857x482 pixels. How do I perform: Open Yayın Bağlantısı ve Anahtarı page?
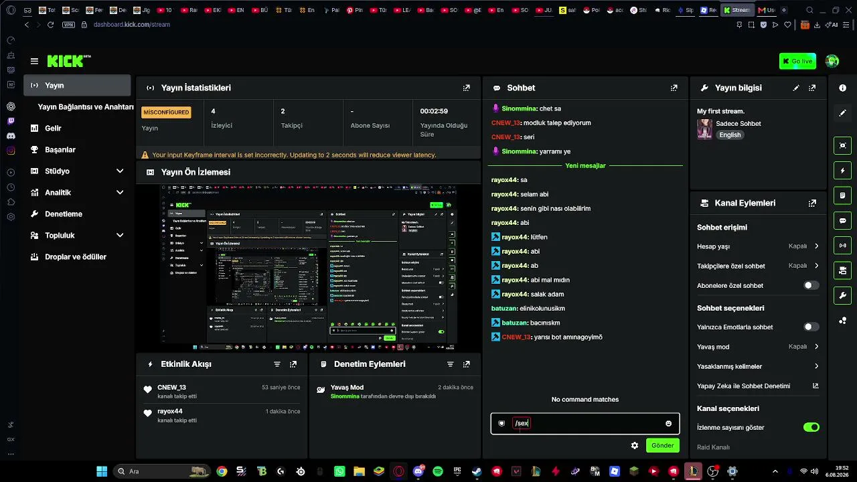click(86, 106)
